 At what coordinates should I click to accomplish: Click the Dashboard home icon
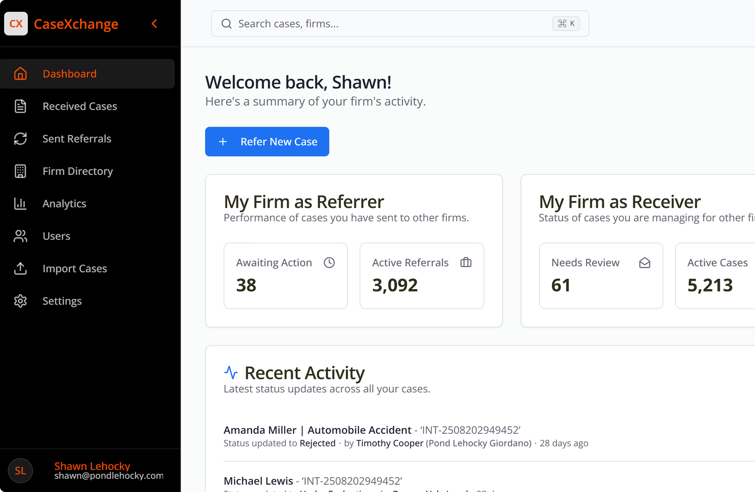click(x=20, y=74)
